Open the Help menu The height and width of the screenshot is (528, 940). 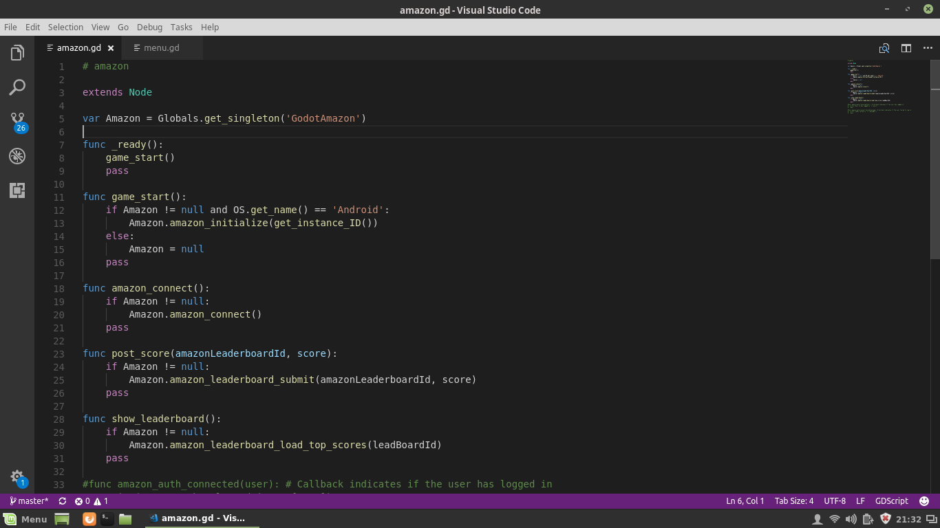click(210, 27)
